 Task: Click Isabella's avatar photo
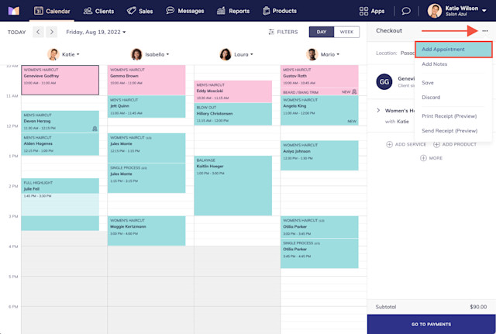tap(136, 54)
